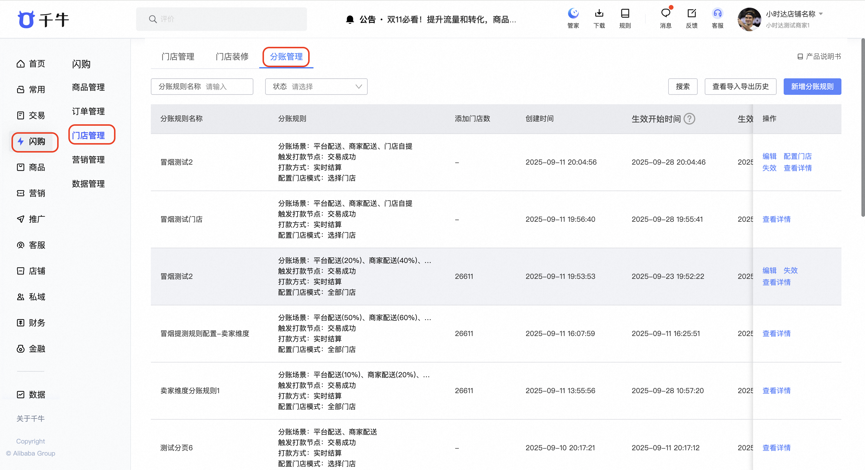Expand the 状态 status dropdown
Viewport: 865px width, 470px height.
316,87
